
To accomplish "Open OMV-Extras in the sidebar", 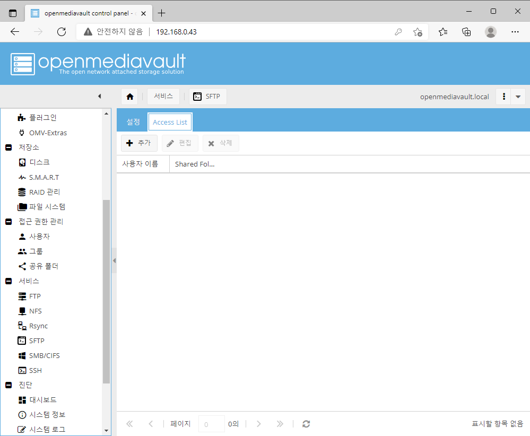I will (42, 133).
